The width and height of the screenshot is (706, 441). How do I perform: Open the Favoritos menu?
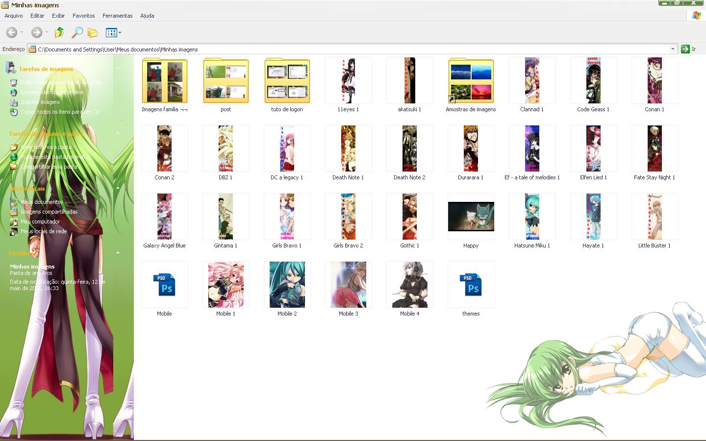84,16
